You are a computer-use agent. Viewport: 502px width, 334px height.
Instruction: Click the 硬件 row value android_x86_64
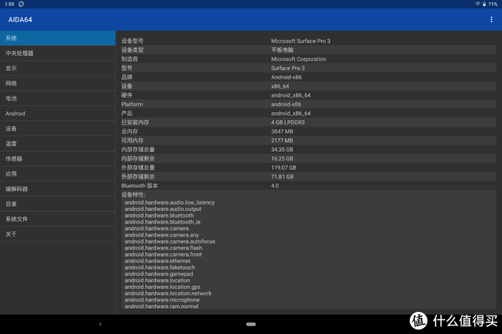[x=291, y=95]
